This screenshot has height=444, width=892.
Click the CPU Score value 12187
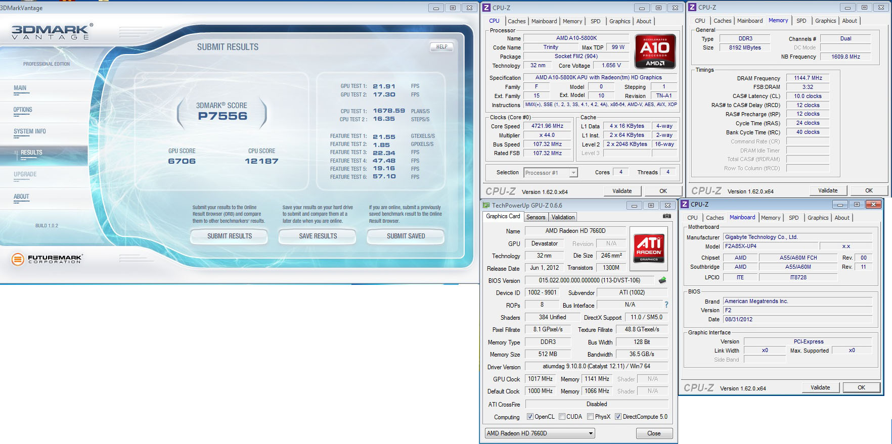[261, 161]
